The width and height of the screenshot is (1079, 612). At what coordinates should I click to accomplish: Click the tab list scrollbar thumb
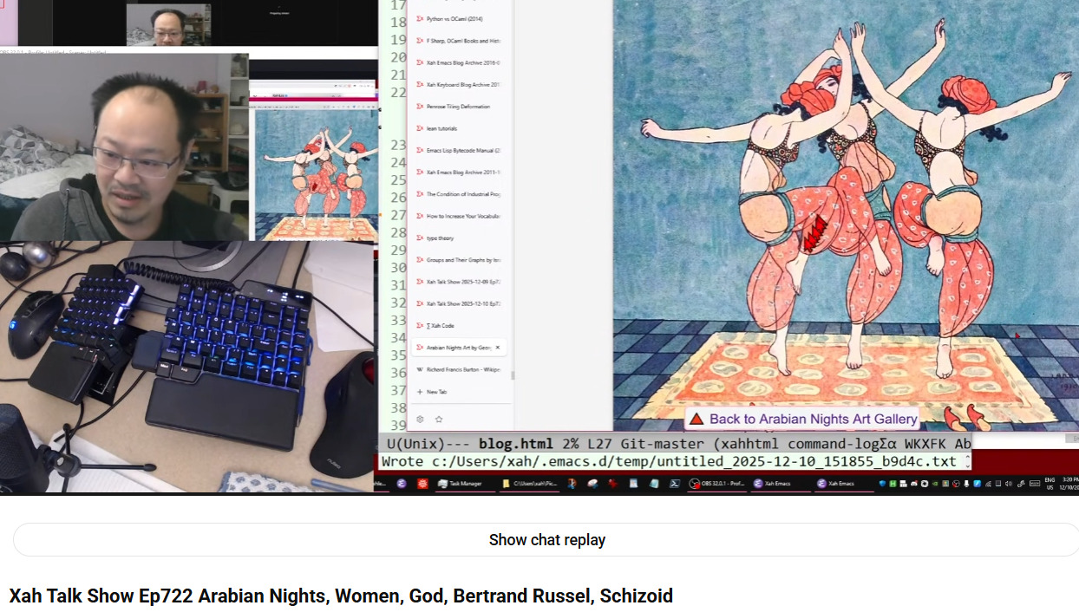click(x=512, y=375)
